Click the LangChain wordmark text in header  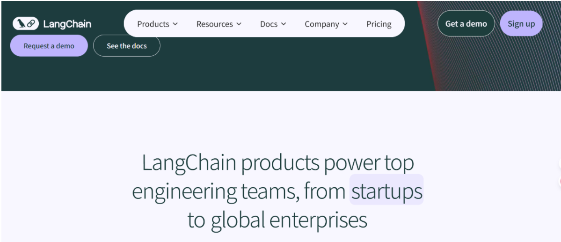[67, 24]
